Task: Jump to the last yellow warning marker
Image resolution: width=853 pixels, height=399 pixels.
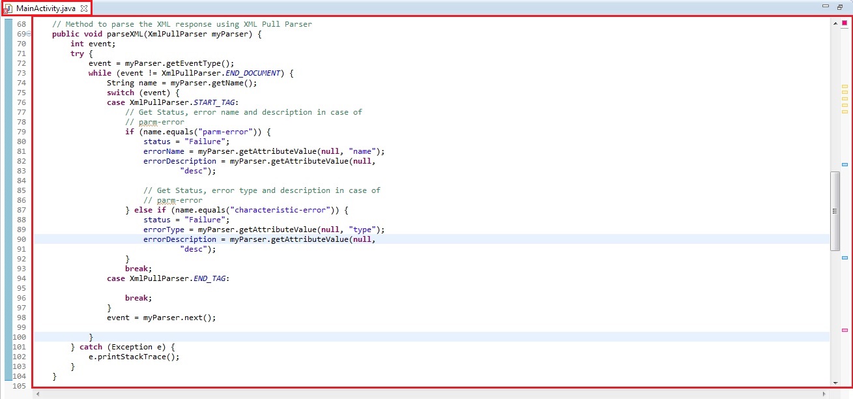Action: click(x=845, y=111)
